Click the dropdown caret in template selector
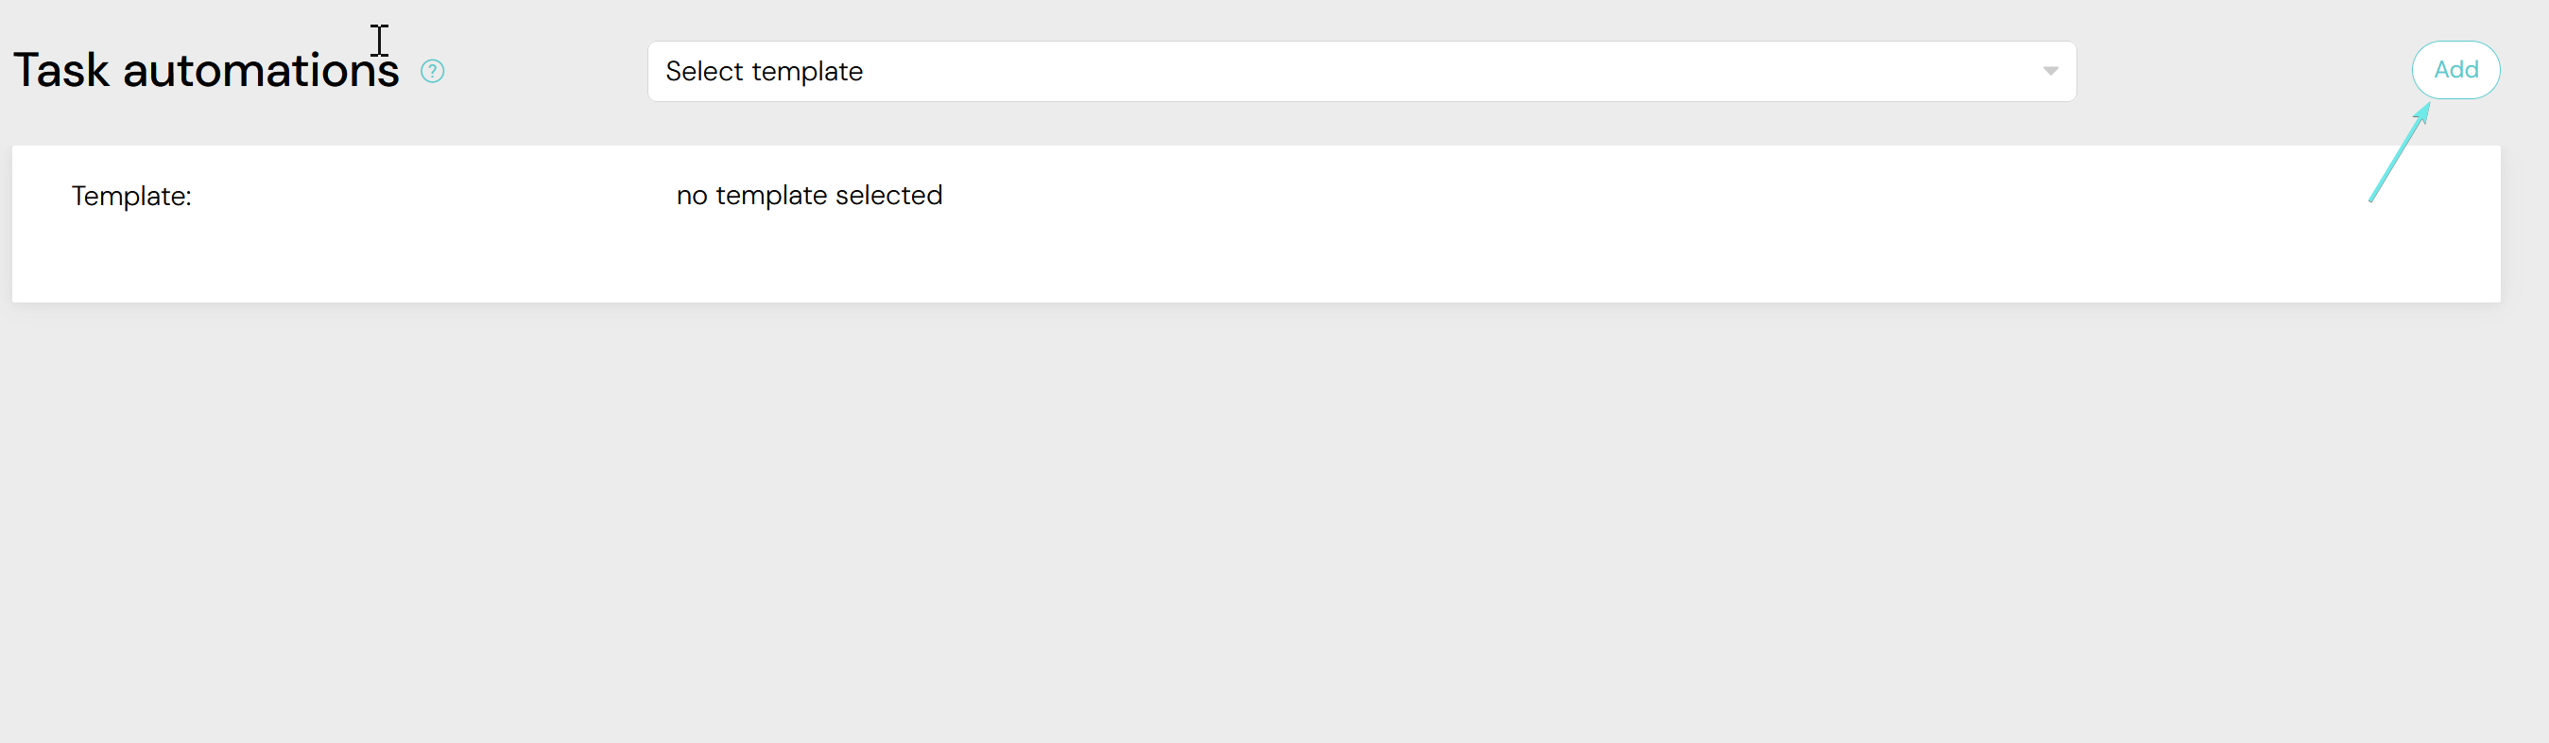Viewport: 2549px width, 743px height. (2050, 71)
